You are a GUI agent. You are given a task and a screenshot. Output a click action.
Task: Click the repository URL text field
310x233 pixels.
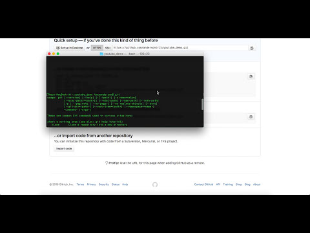(x=180, y=48)
